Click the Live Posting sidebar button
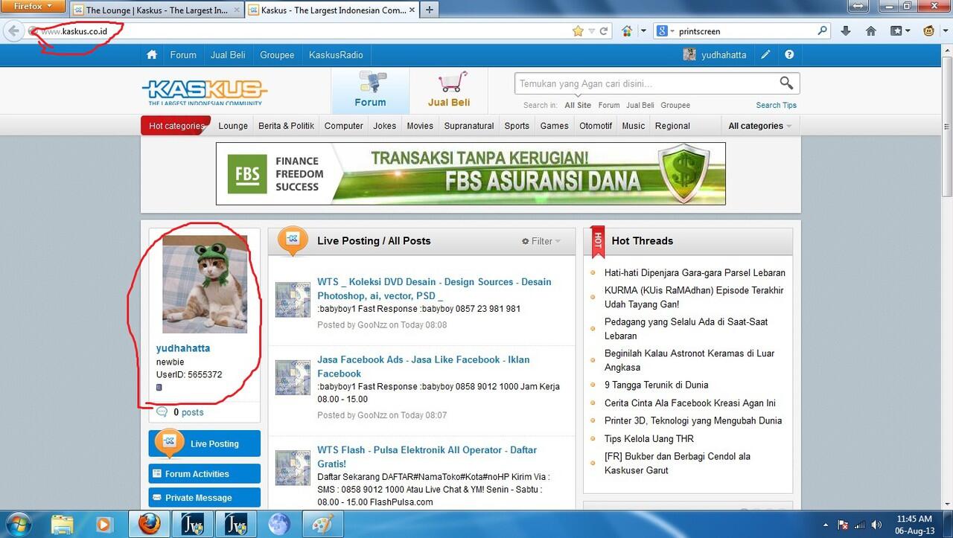This screenshot has width=953, height=538. (205, 443)
